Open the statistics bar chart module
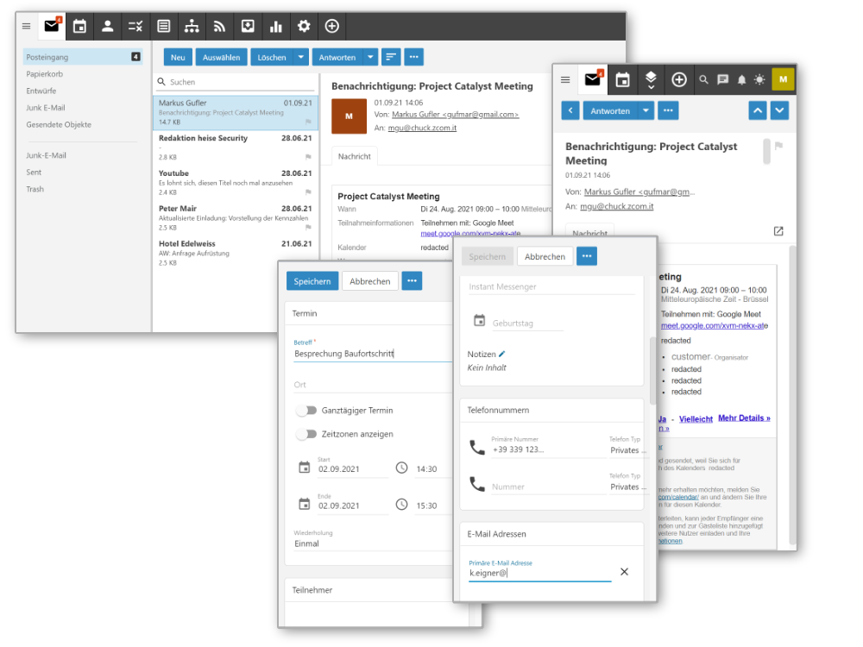 [275, 26]
